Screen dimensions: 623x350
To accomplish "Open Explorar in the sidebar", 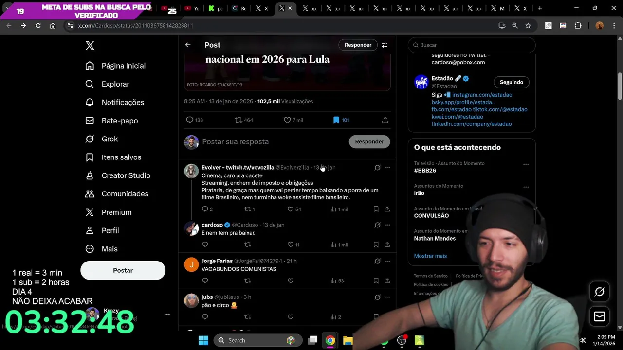I will (108, 84).
